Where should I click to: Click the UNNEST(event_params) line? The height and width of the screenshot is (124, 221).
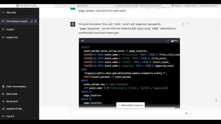coord(107,77)
